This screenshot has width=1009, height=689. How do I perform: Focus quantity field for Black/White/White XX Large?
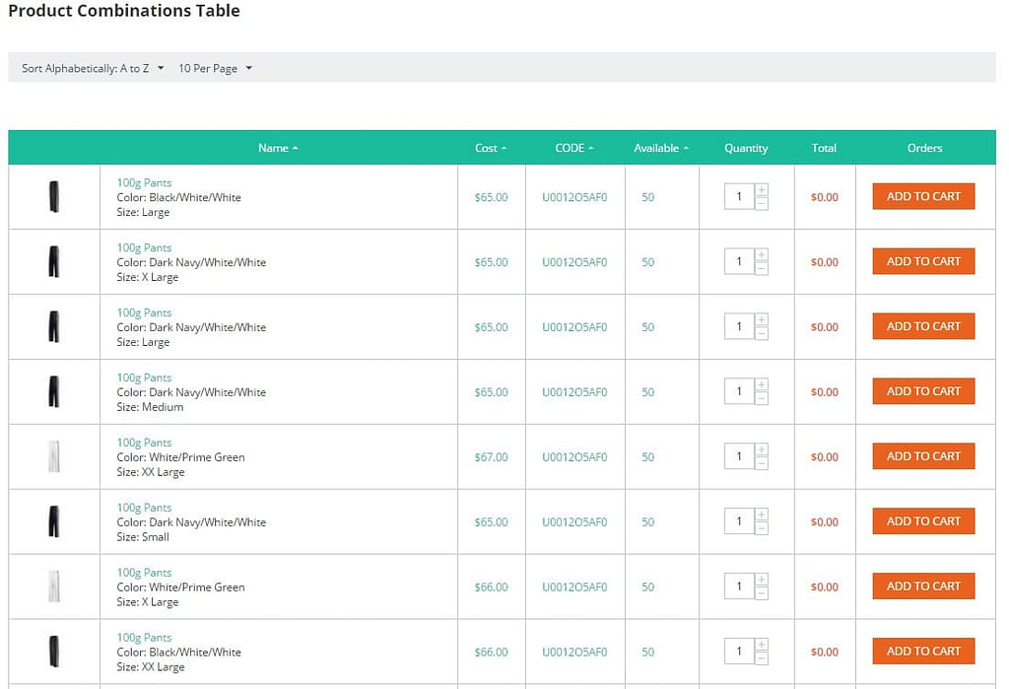pos(739,653)
